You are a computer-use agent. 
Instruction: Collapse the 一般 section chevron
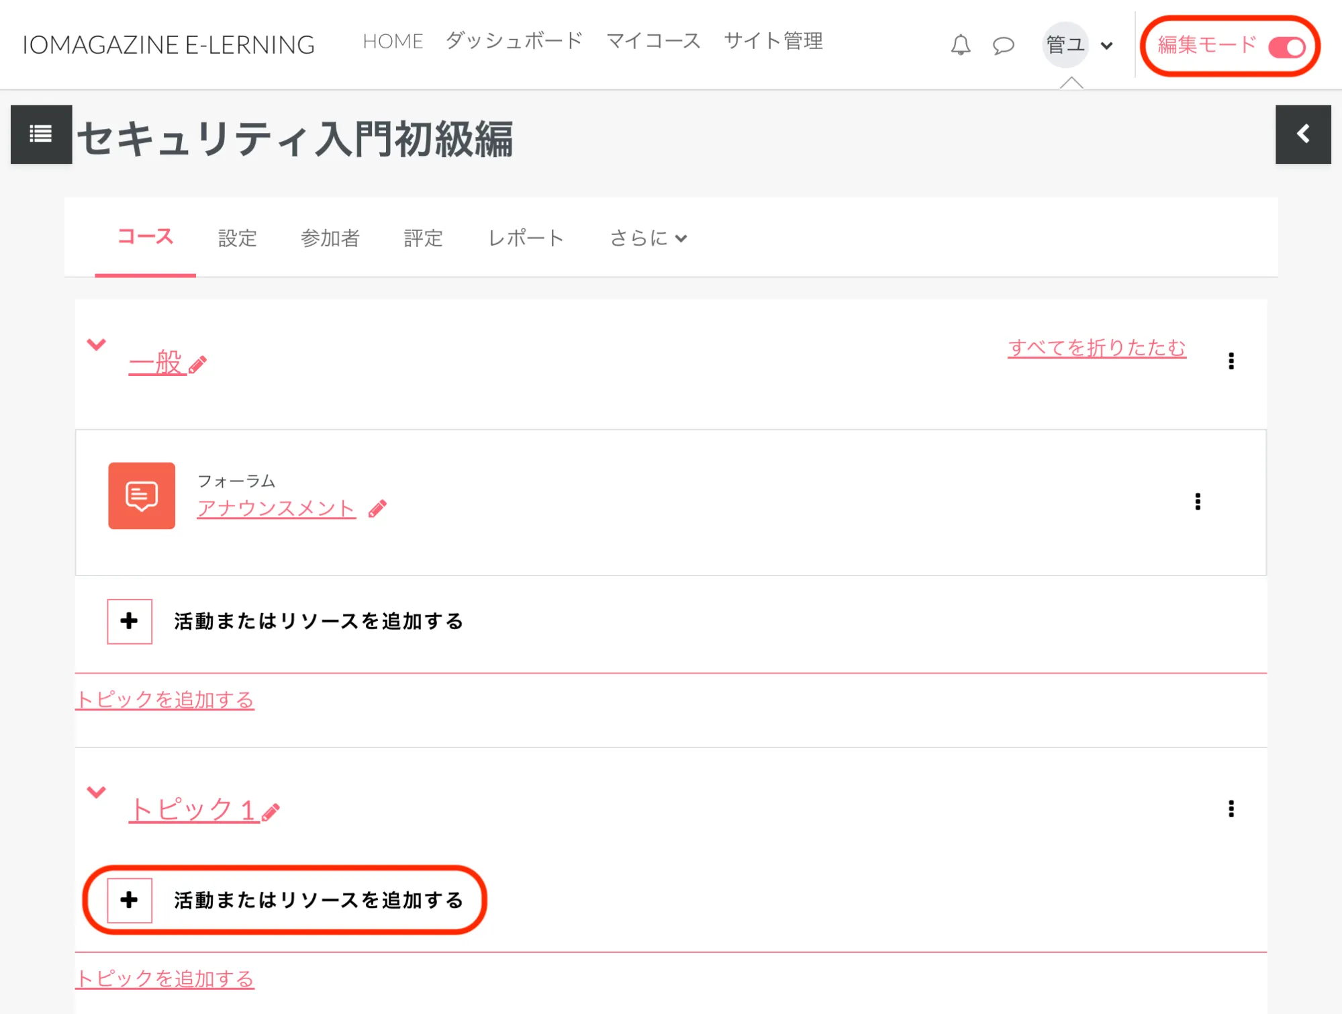[x=97, y=345]
